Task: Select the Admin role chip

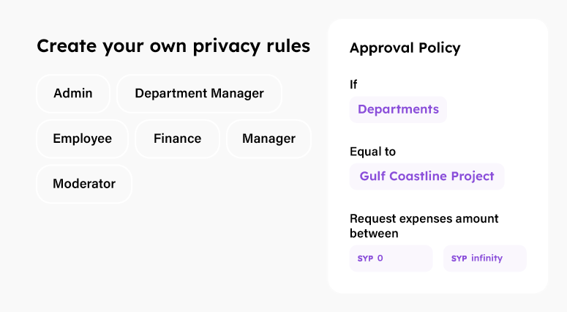Action: pos(73,94)
